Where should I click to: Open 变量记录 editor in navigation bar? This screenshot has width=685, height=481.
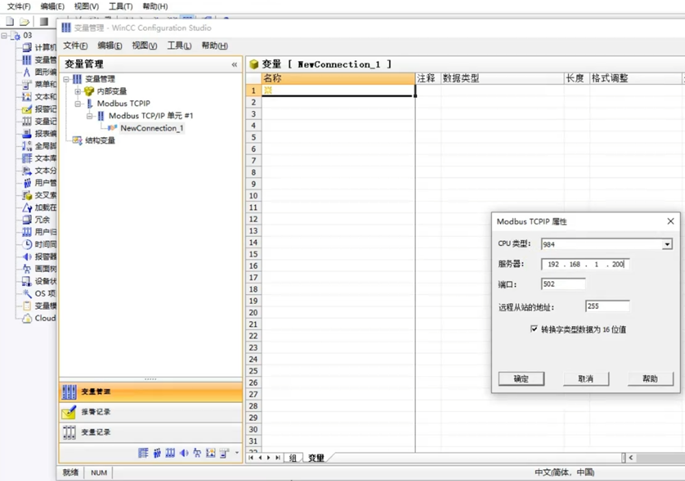(151, 432)
